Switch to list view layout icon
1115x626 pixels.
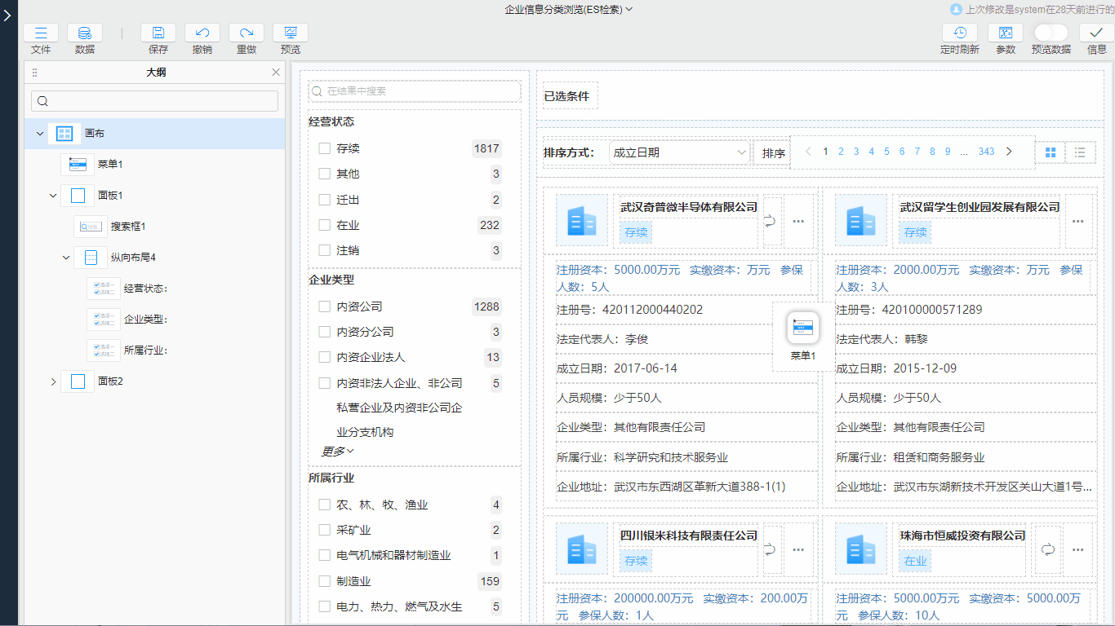[1080, 152]
